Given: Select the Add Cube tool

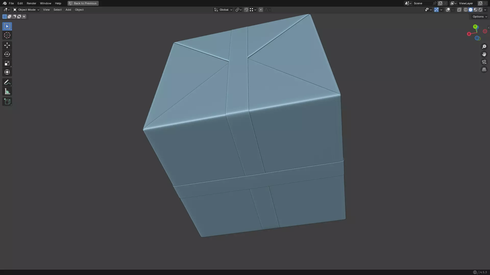Looking at the screenshot, I should [x=7, y=102].
